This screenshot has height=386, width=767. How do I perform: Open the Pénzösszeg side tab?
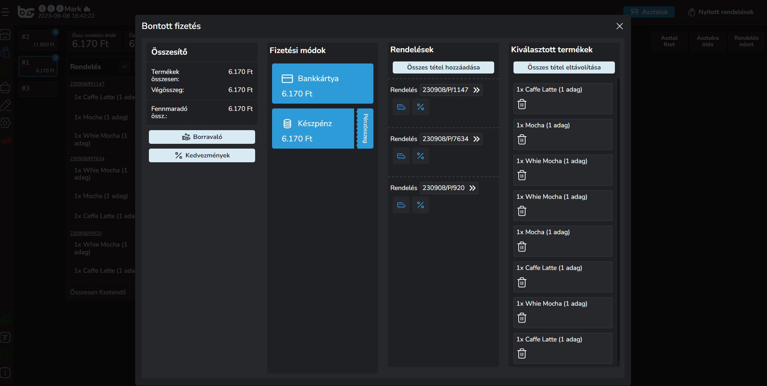(365, 129)
